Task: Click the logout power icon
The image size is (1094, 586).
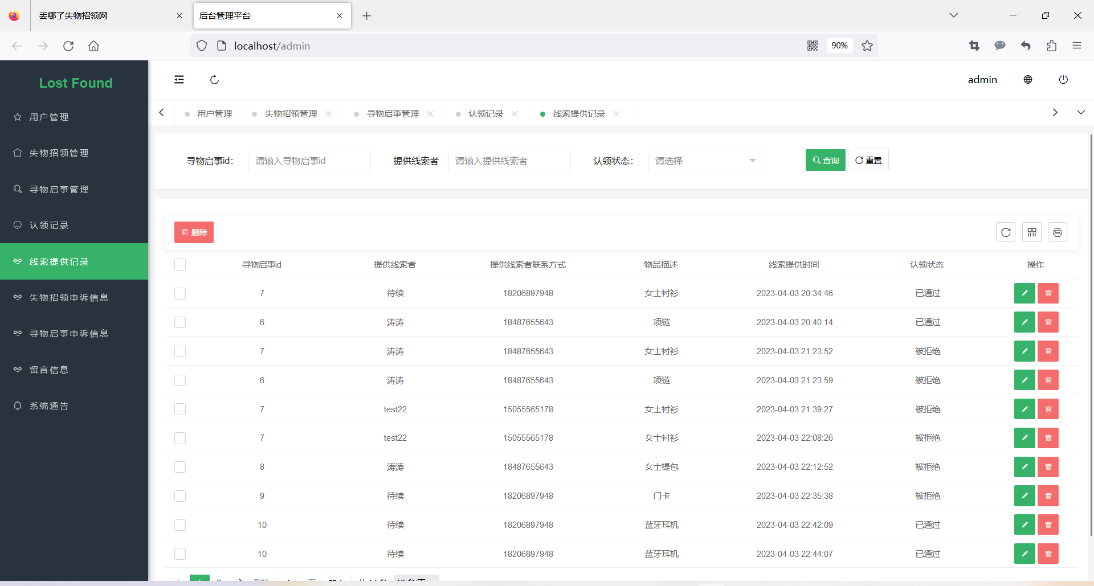Action: coord(1063,80)
